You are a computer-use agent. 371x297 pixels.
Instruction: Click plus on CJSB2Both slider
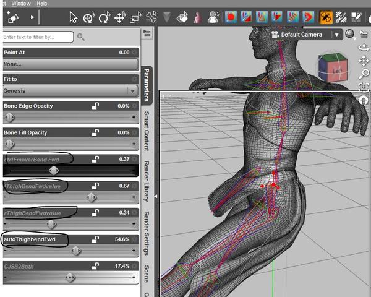(134, 277)
